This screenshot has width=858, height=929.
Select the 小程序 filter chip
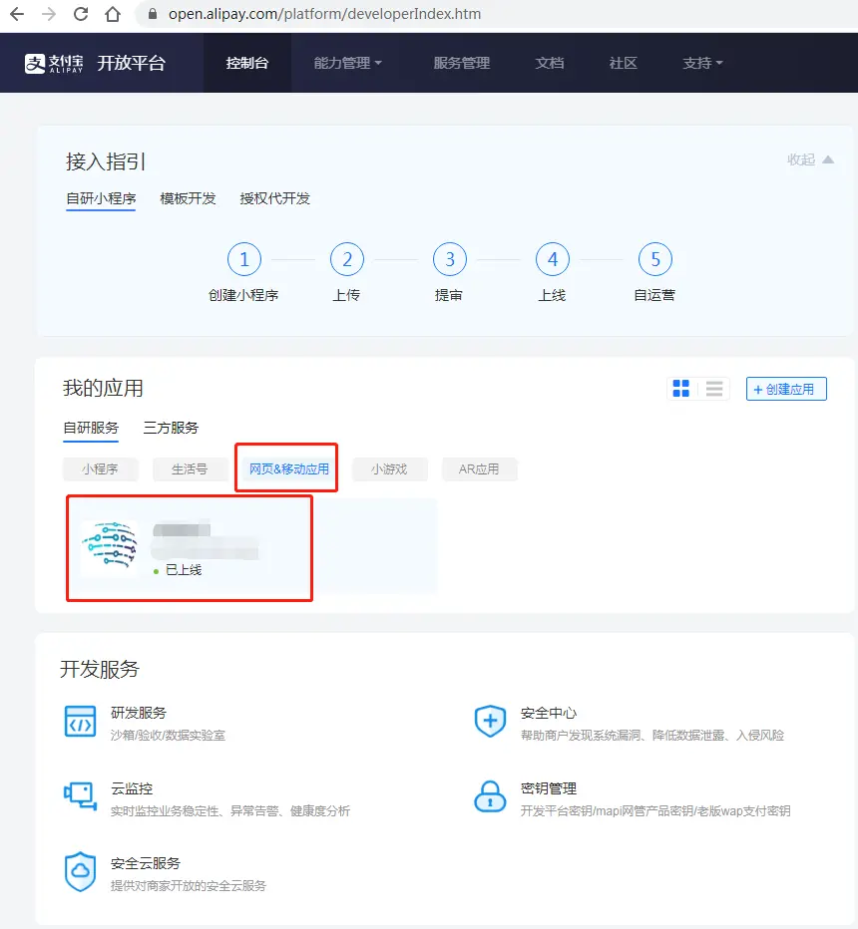coord(100,469)
